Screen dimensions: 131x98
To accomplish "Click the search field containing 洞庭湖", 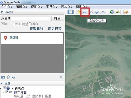I will pos(25,19).
